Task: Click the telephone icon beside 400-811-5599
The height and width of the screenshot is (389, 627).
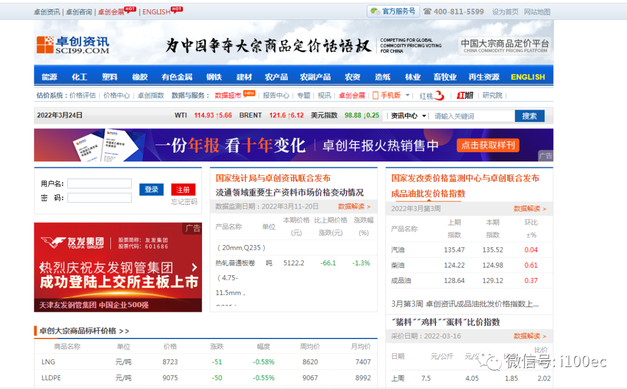Action: (x=427, y=12)
